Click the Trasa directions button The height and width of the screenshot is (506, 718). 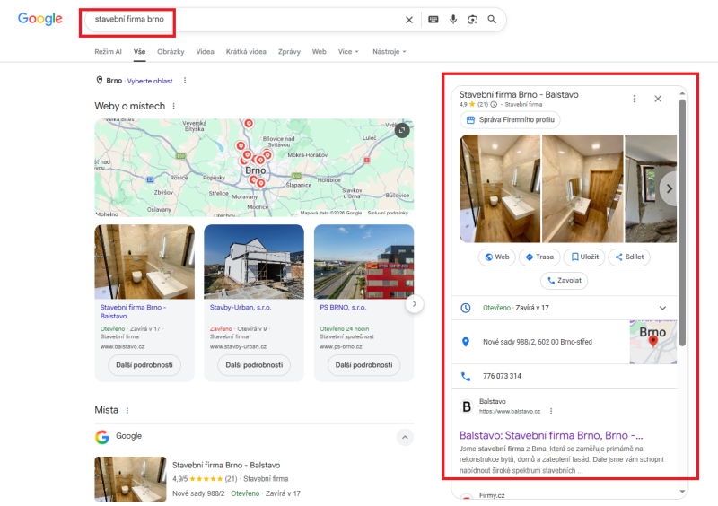tap(539, 257)
